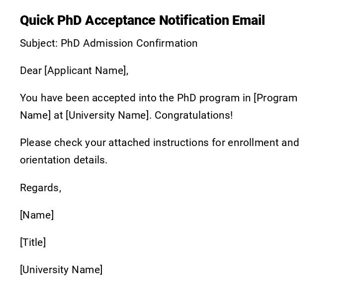Select the [Applicant Name] placeholder

coord(86,71)
